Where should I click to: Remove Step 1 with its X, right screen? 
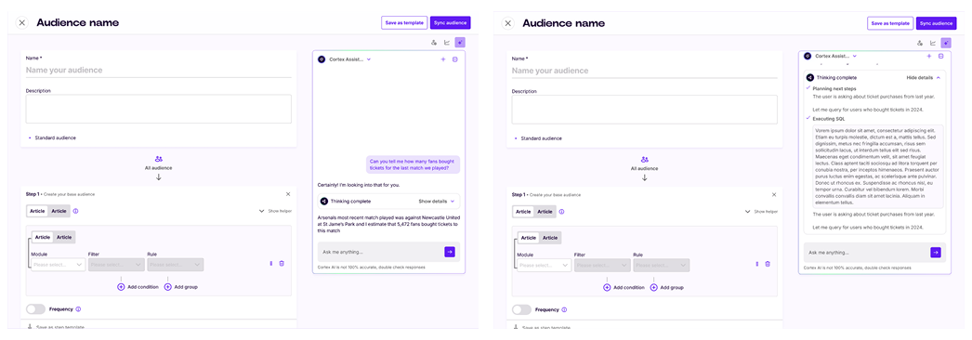click(774, 194)
